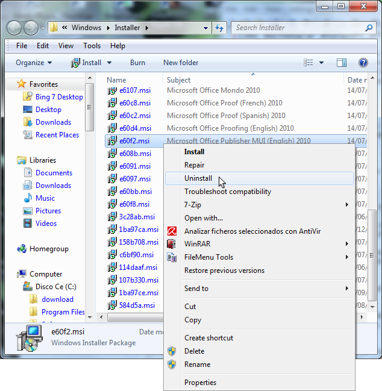Viewport: 382px width, 391px height.
Task: Click the Music note icon in Libraries
Action: coord(28,198)
